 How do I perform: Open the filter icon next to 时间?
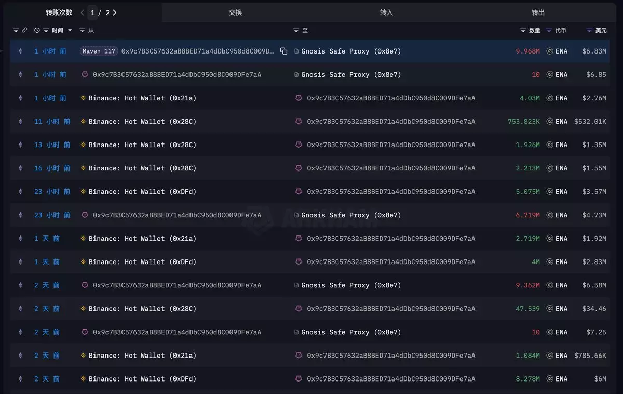[x=46, y=30]
